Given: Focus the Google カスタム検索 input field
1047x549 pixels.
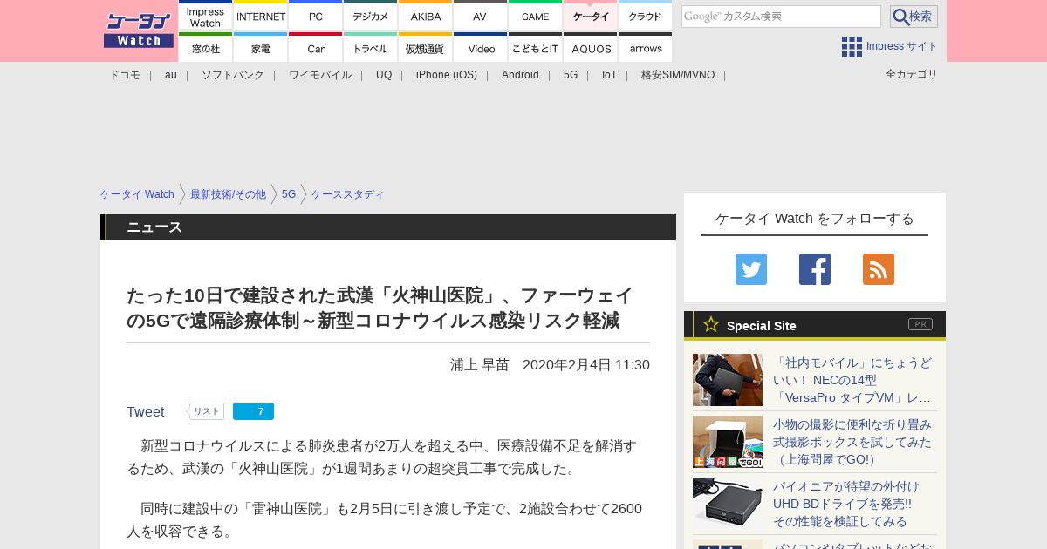Looking at the screenshot, I should 781,17.
